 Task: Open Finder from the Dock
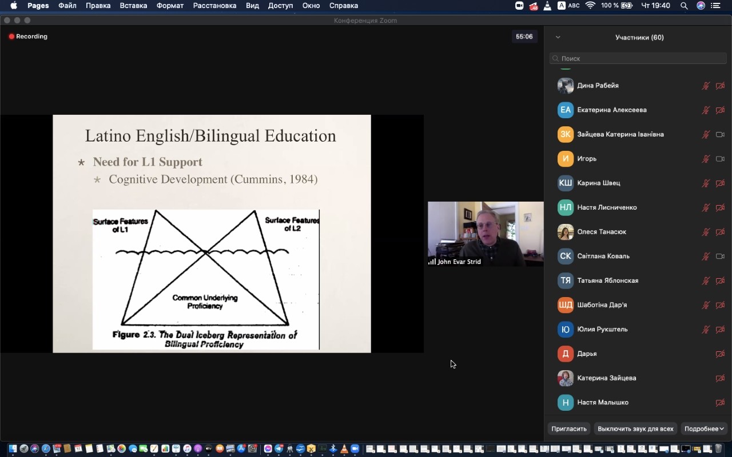[12, 449]
